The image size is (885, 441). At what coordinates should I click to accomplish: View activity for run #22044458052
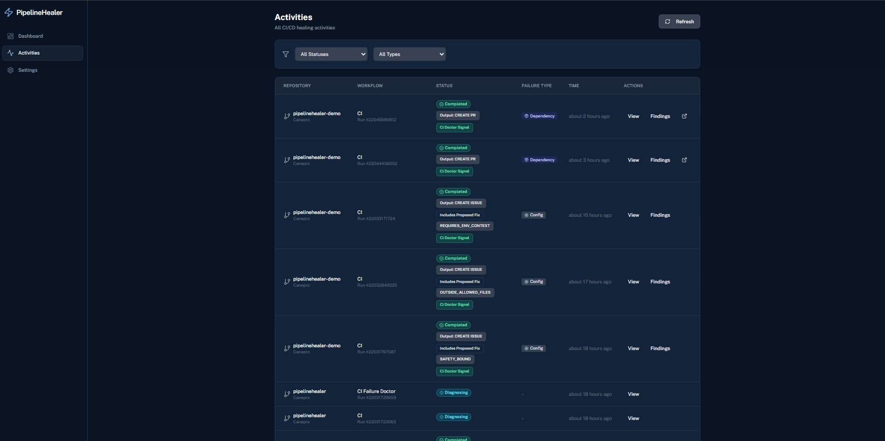(x=633, y=160)
